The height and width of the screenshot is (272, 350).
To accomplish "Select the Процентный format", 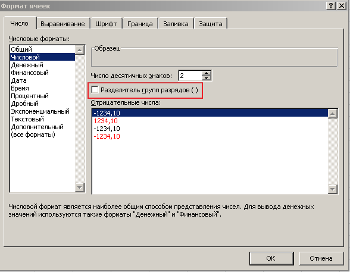I will [x=30, y=96].
